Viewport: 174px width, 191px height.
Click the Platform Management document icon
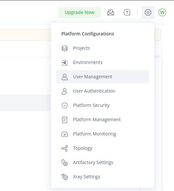[65, 120]
